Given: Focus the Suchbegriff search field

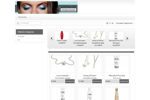Looking at the screenshot, I should [30, 23].
